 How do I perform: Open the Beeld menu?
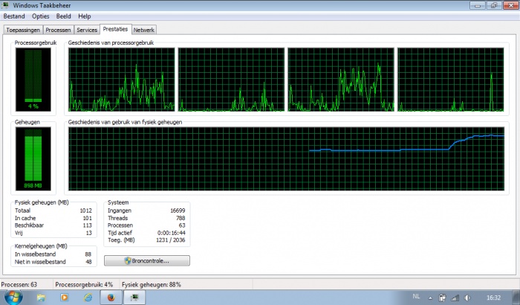pos(63,16)
